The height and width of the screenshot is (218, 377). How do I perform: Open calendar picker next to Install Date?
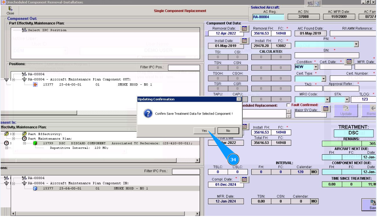244,41
